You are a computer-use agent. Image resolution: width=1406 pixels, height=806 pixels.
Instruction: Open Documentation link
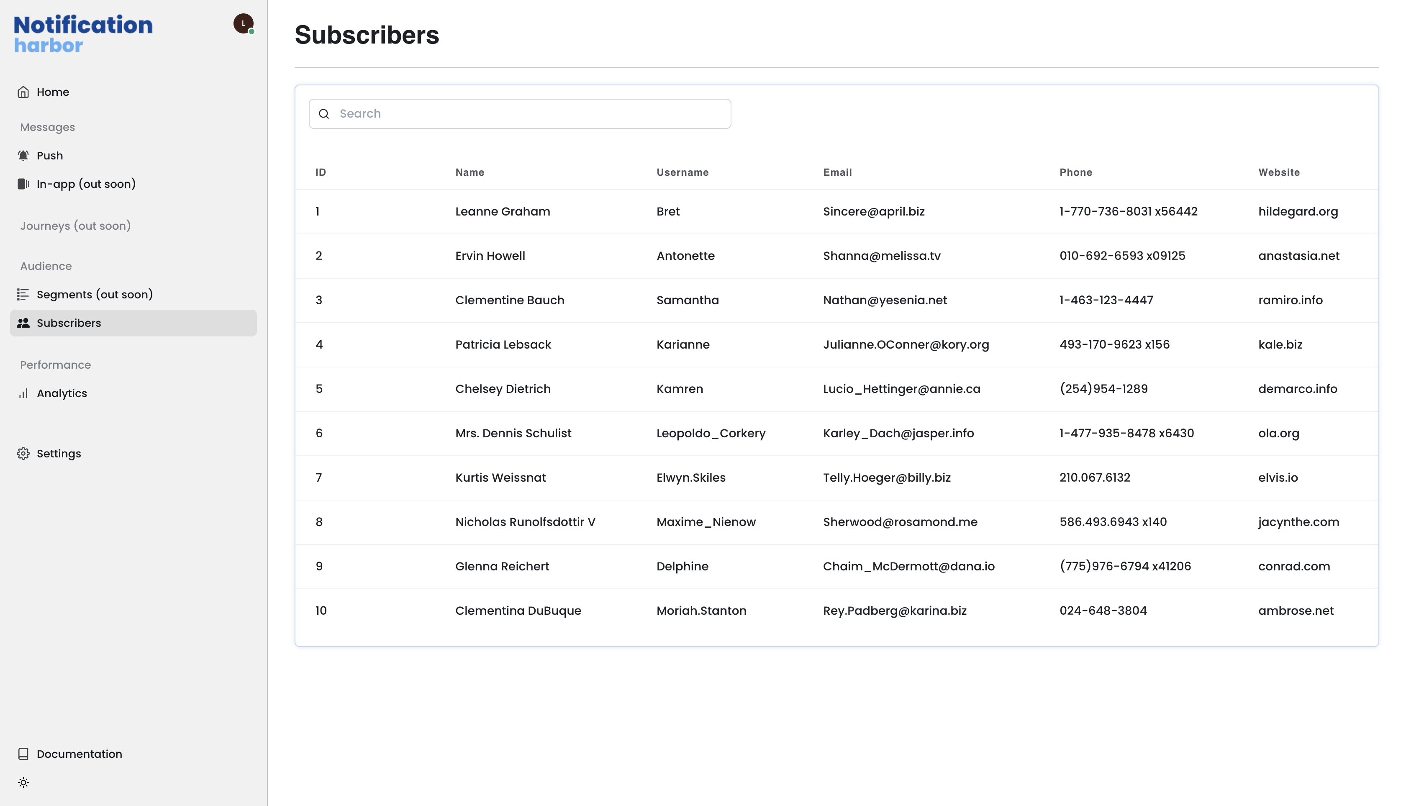coord(133,754)
